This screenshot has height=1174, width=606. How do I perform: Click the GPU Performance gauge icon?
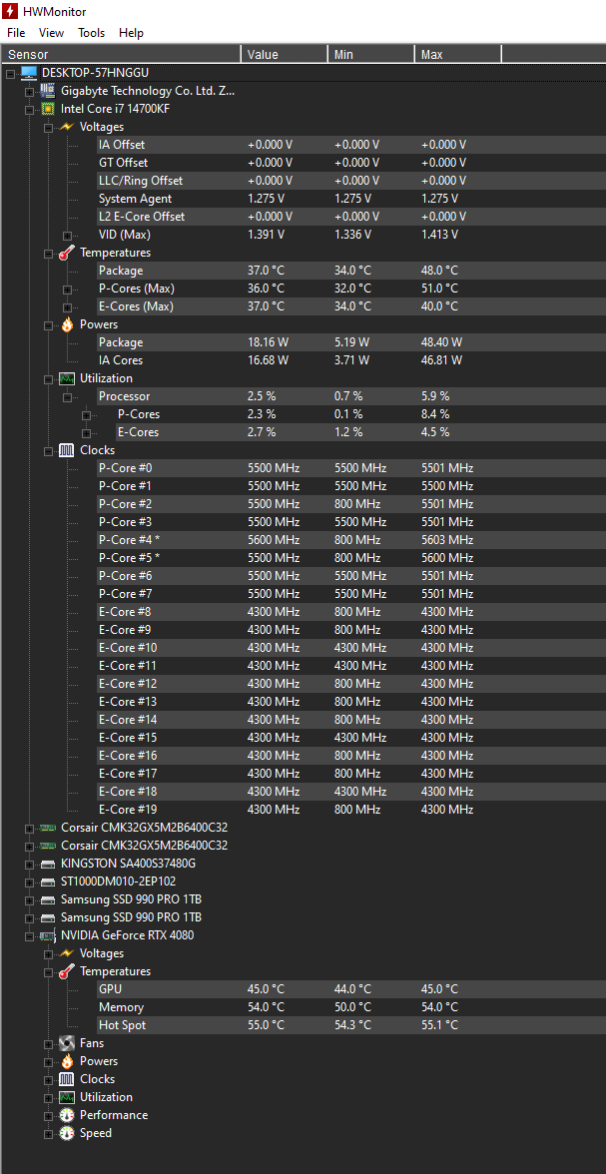(67, 1115)
